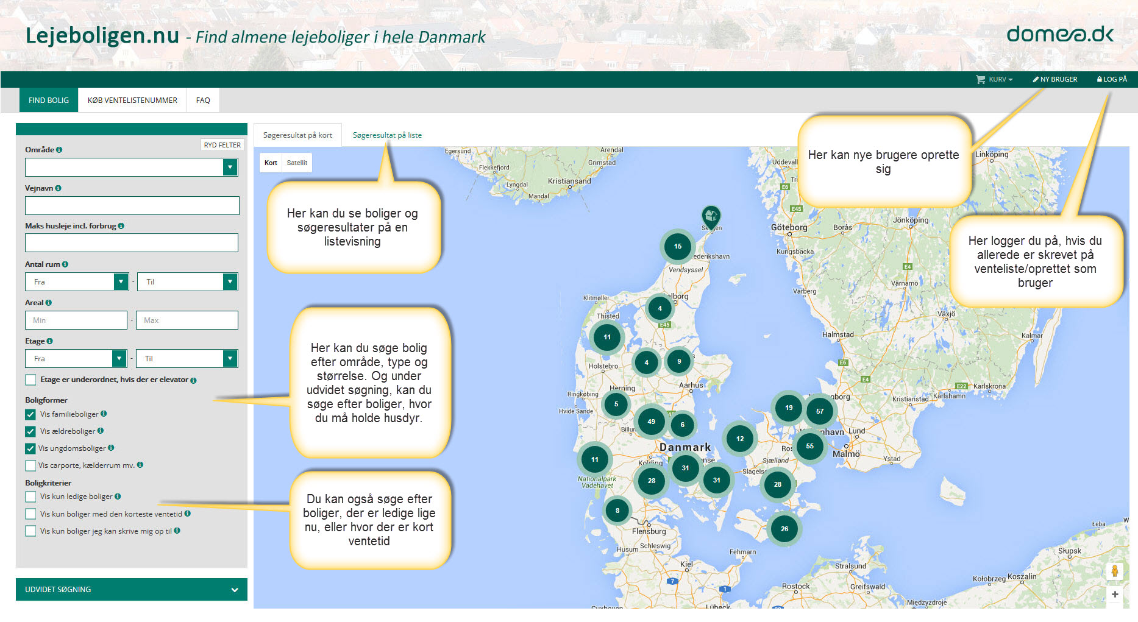Click the info icon next to Areal

(49, 303)
